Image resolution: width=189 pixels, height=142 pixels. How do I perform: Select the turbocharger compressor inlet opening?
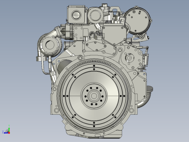click(50, 45)
